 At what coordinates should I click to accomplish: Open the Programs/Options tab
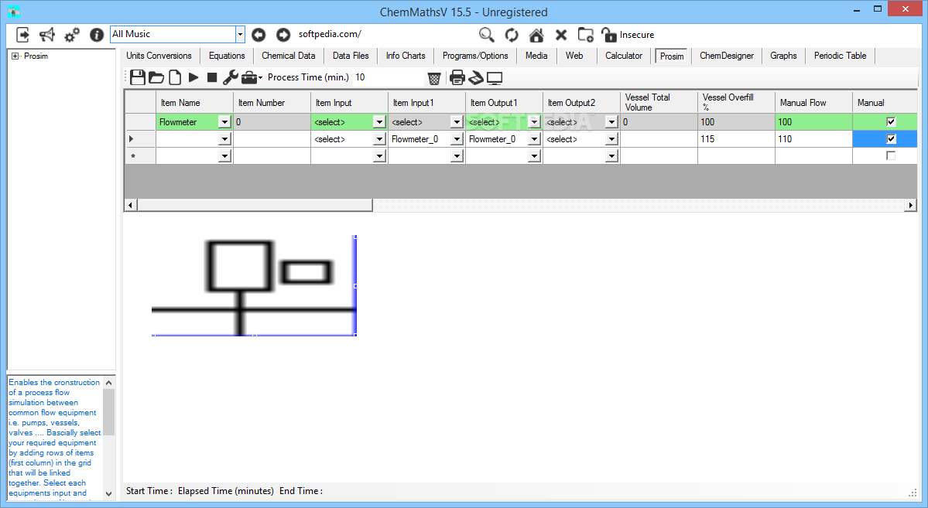475,56
